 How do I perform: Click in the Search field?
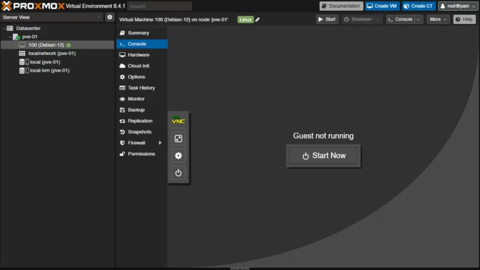pos(159,6)
